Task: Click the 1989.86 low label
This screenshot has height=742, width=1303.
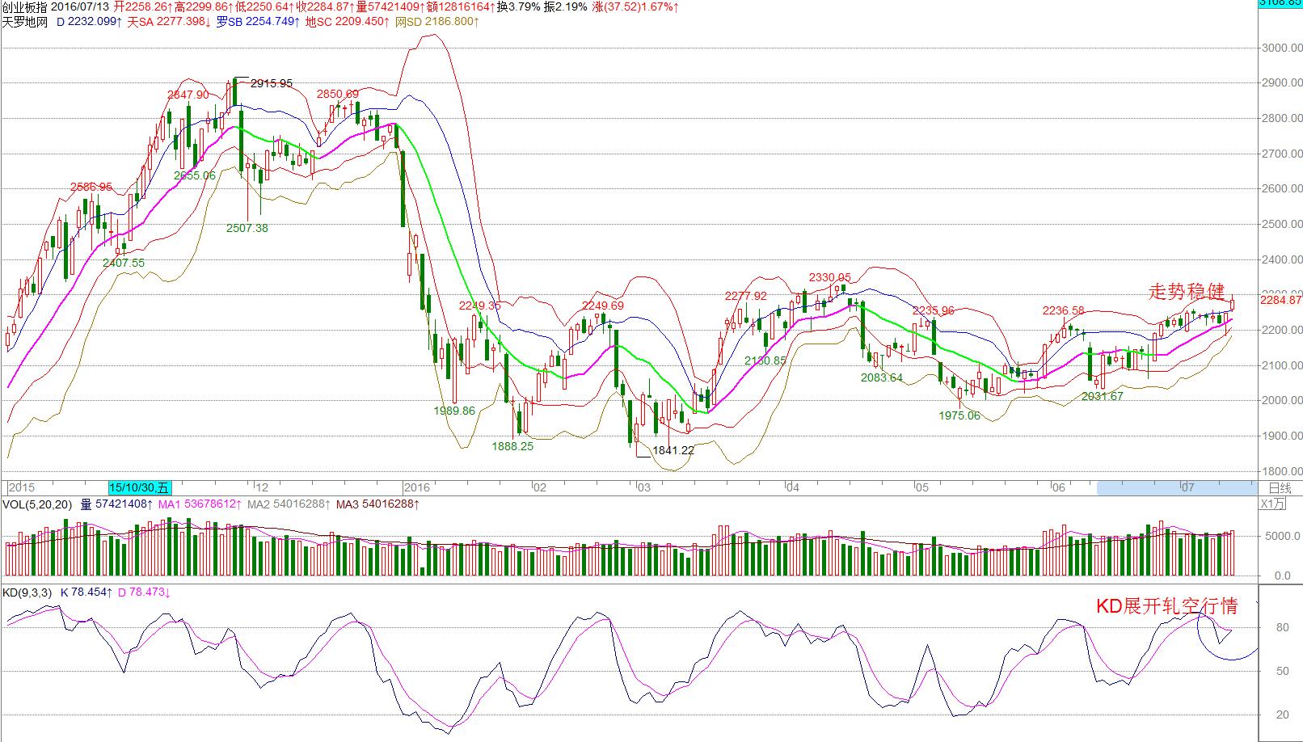Action: tap(454, 411)
